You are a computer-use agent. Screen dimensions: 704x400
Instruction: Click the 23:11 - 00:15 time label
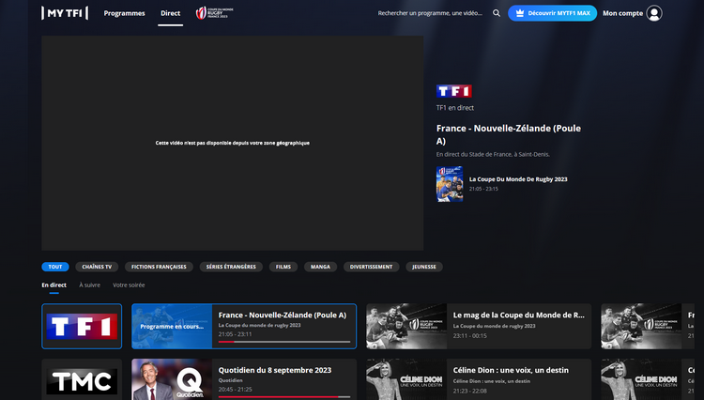[x=469, y=336]
